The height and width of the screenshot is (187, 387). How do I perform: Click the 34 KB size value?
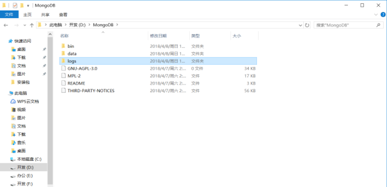click(250, 69)
